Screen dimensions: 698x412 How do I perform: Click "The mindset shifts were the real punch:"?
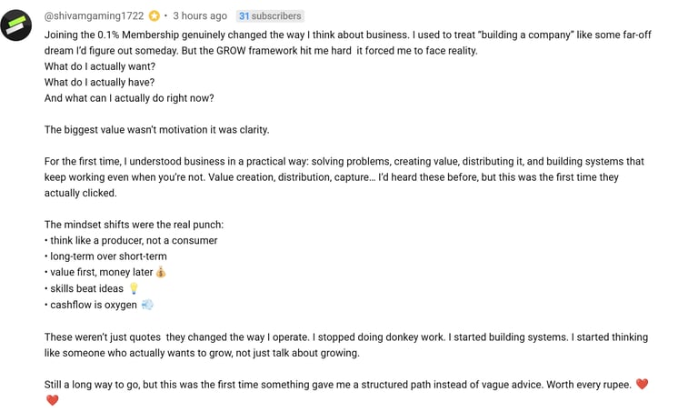[x=134, y=225]
